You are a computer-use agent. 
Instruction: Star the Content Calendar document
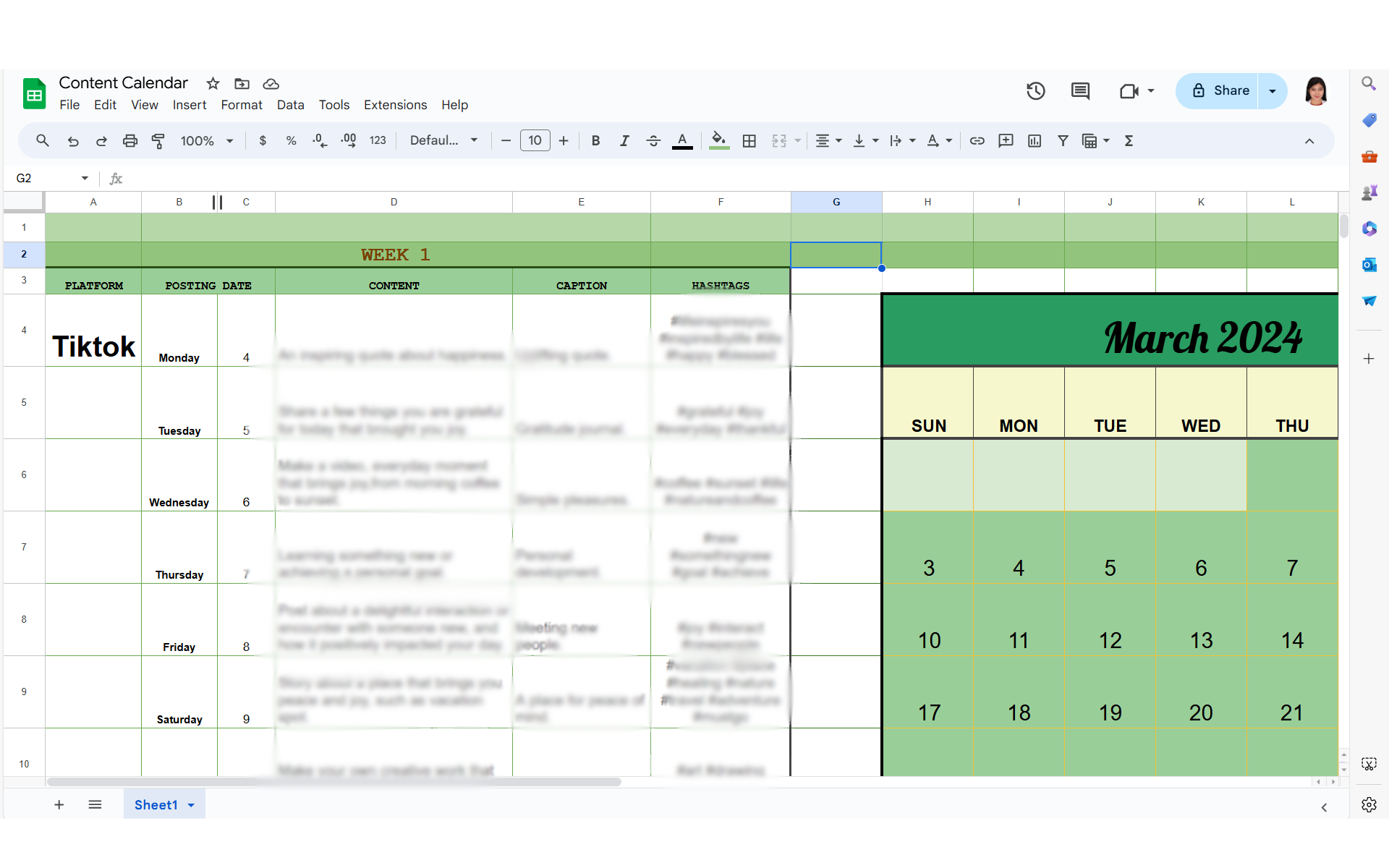tap(213, 84)
